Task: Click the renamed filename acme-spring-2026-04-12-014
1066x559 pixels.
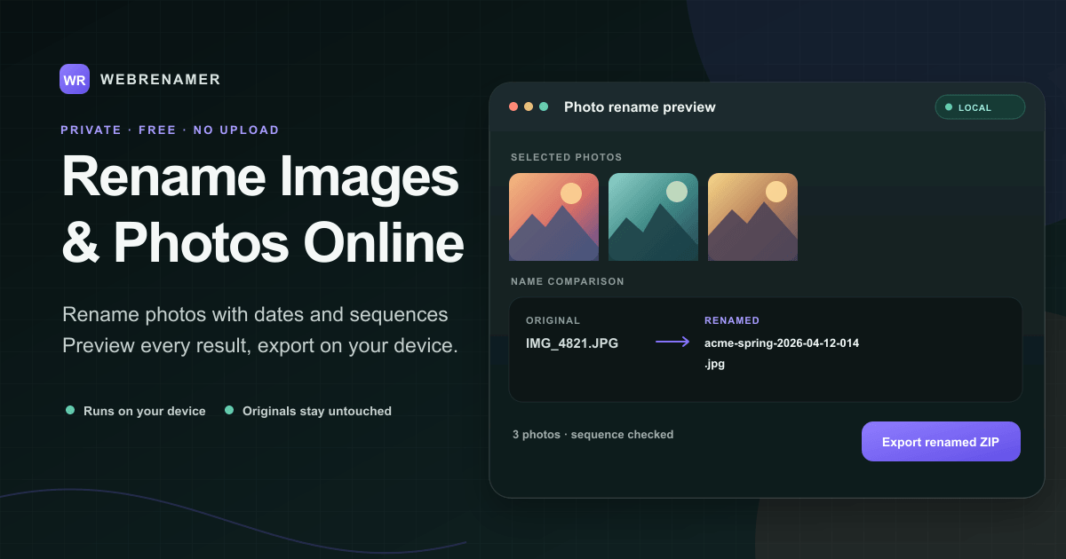Action: coord(782,342)
